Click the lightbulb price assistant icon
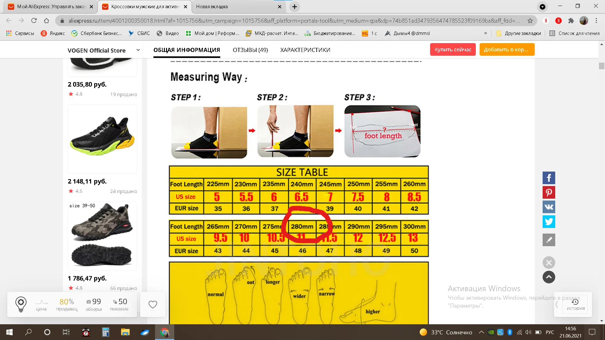 pos(21,304)
